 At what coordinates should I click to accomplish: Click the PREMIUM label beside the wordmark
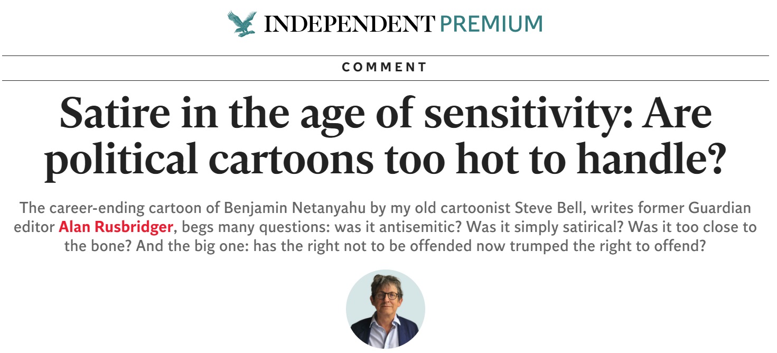pyautogui.click(x=492, y=24)
